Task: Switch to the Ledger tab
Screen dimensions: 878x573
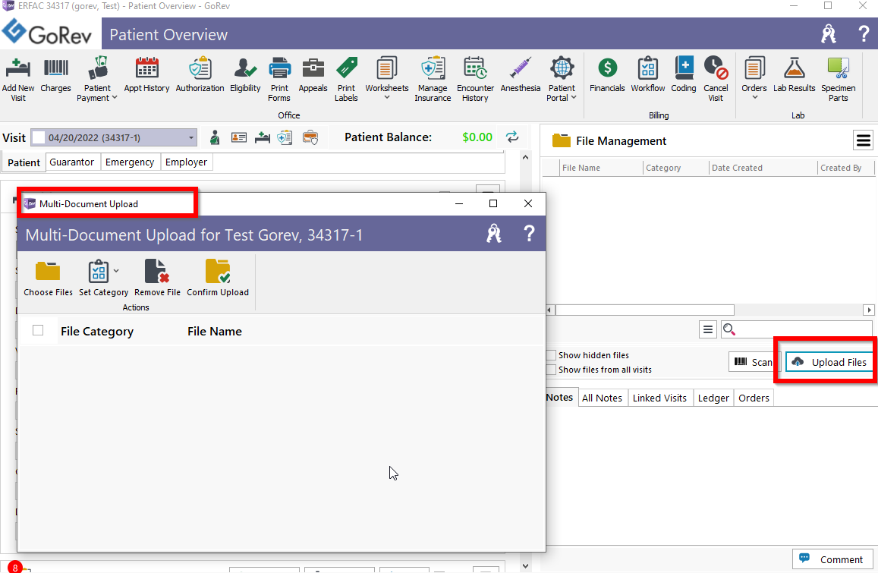Action: click(713, 398)
